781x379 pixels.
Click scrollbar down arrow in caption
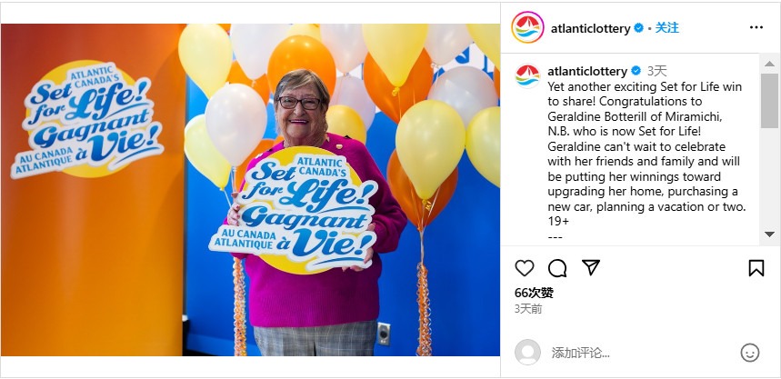[x=769, y=234]
